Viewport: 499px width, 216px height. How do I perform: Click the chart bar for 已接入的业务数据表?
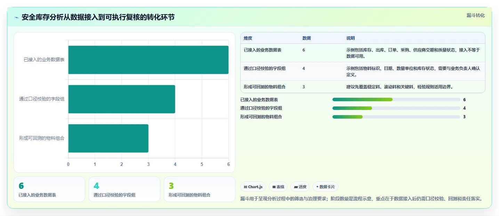coord(148,60)
